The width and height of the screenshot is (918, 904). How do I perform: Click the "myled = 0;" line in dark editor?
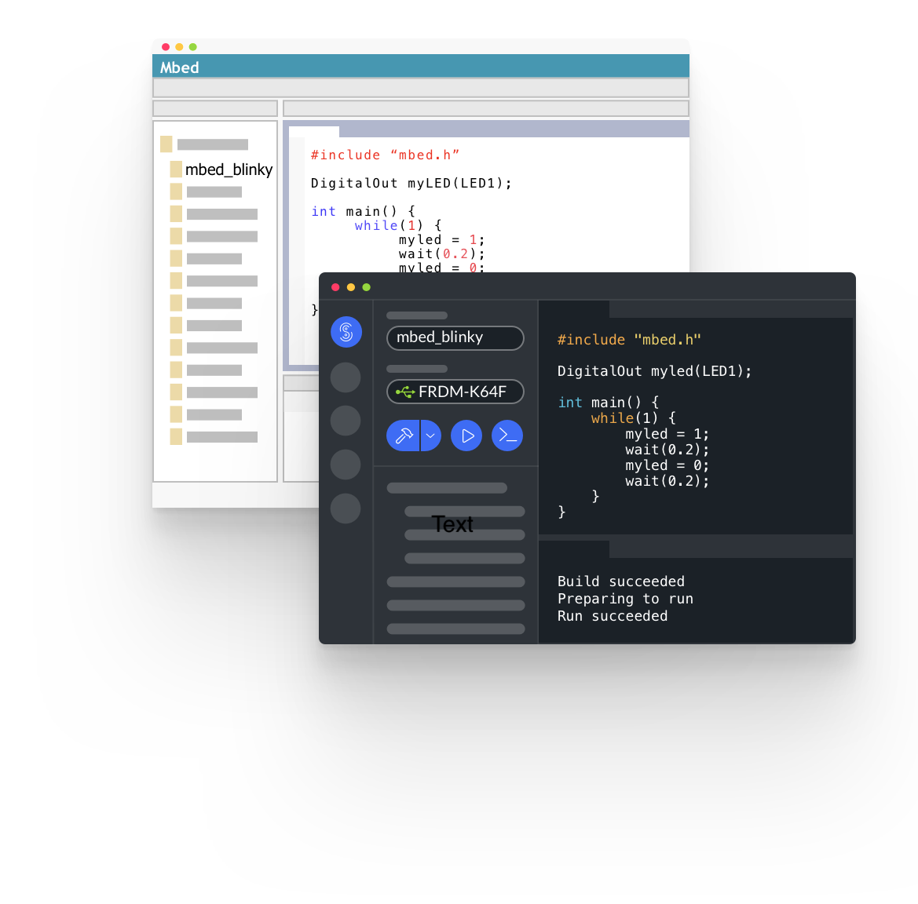coord(667,466)
